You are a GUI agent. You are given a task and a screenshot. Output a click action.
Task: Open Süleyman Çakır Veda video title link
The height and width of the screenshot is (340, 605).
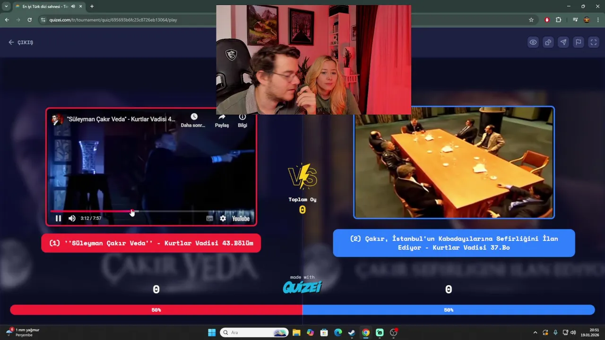click(x=121, y=119)
